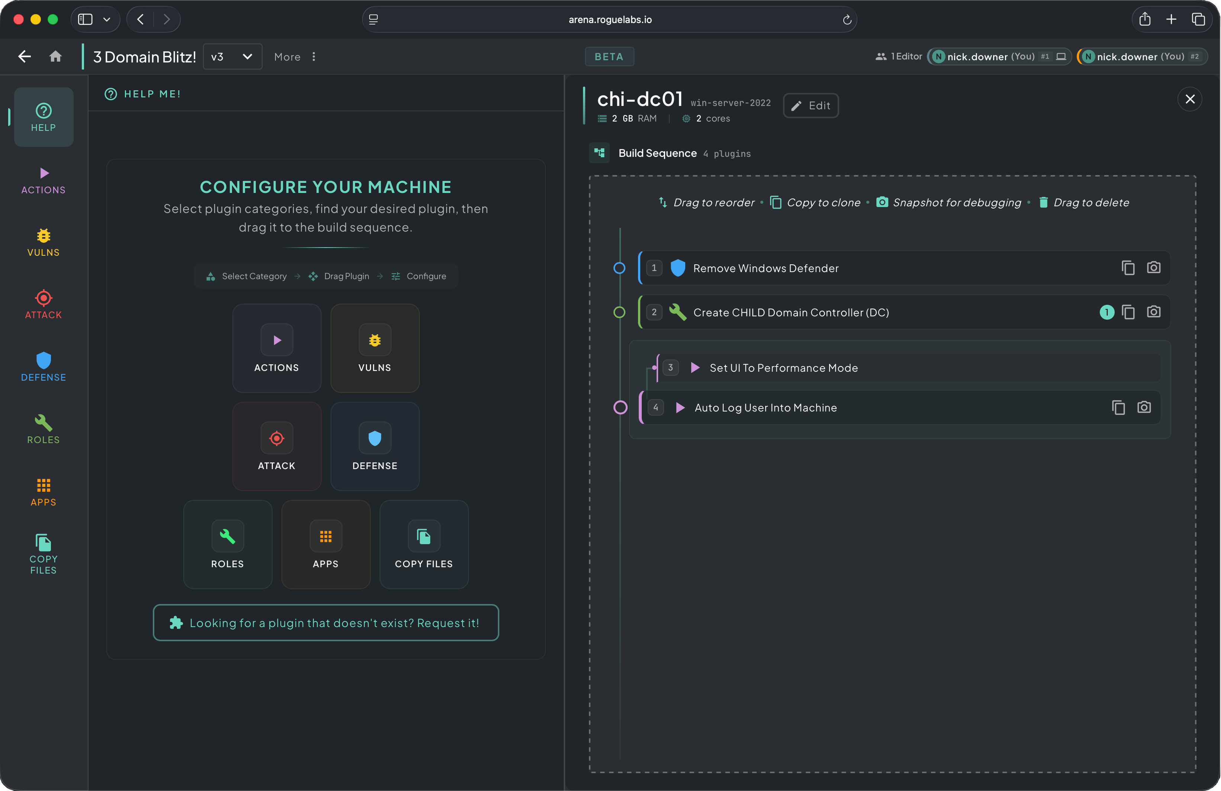Go to the home page icon

55,56
